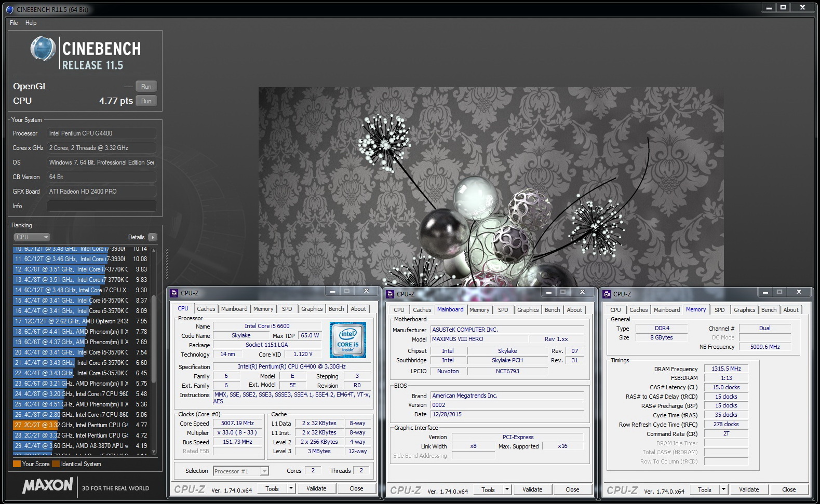Expand Tools dropdown arrow in first CPU-Z window
This screenshot has height=504, width=820.
pyautogui.click(x=291, y=488)
